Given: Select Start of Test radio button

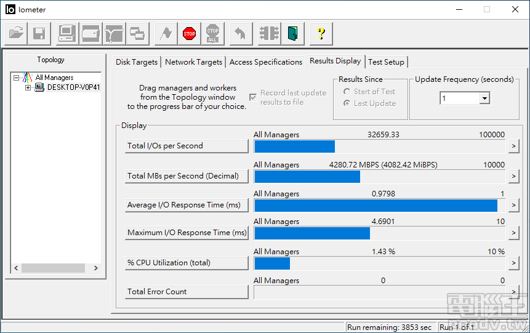Looking at the screenshot, I should point(347,92).
